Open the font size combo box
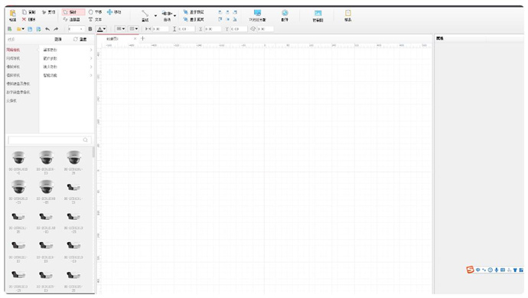 [x=76, y=29]
